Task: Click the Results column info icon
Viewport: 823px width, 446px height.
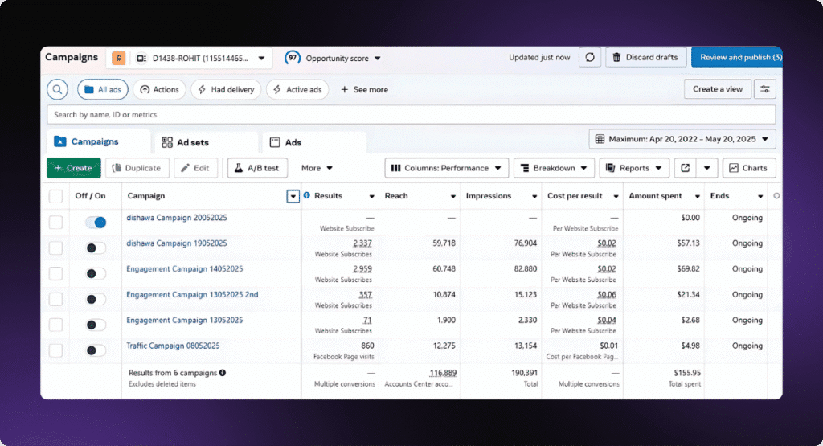Action: [x=307, y=196]
